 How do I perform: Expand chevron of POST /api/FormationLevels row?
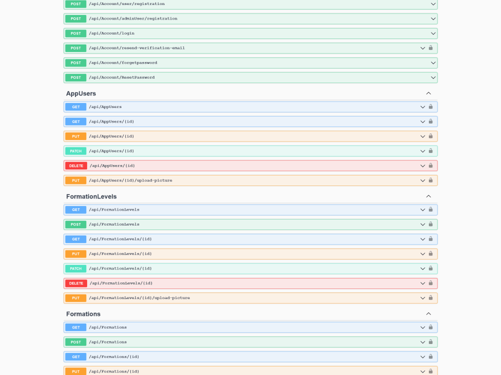click(x=422, y=224)
